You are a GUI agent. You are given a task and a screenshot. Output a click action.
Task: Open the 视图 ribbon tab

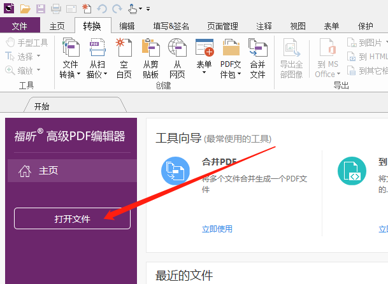(x=298, y=26)
